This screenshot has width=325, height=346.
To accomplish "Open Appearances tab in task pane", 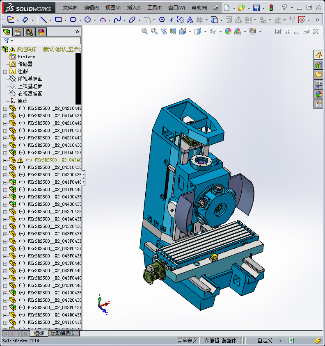I will pos(318,94).
